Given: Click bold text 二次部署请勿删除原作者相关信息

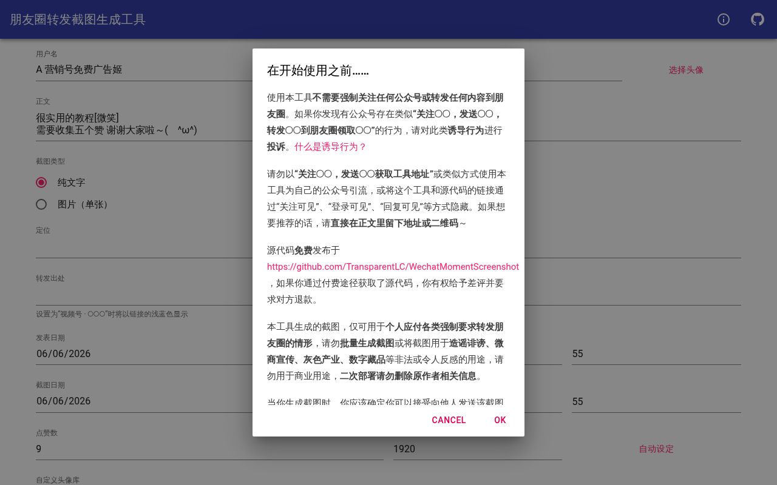Looking at the screenshot, I should tap(408, 376).
